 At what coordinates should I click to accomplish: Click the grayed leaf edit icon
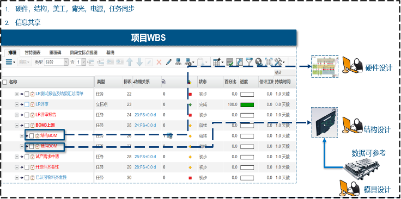tap(149, 62)
